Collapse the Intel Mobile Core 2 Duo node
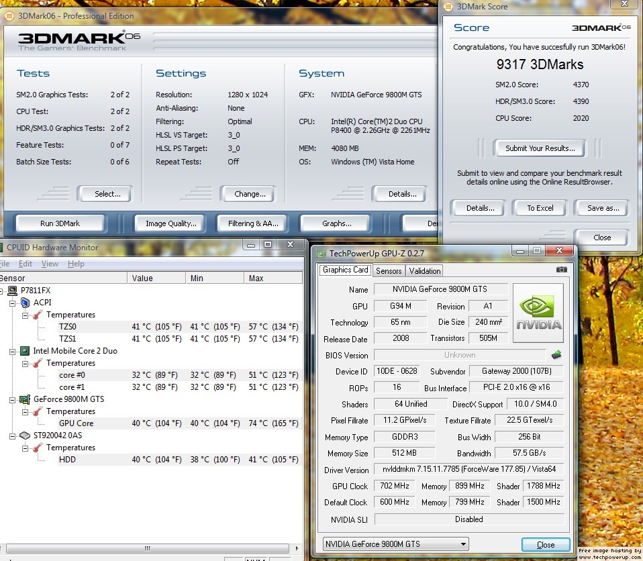The width and height of the screenshot is (643, 561). click(x=12, y=352)
